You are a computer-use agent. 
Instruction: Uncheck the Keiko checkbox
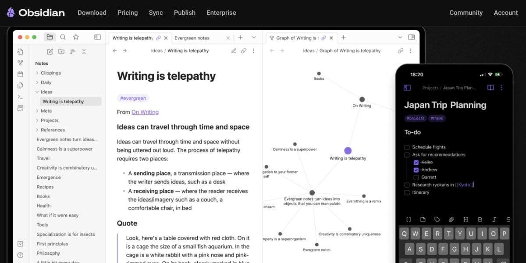[416, 162]
